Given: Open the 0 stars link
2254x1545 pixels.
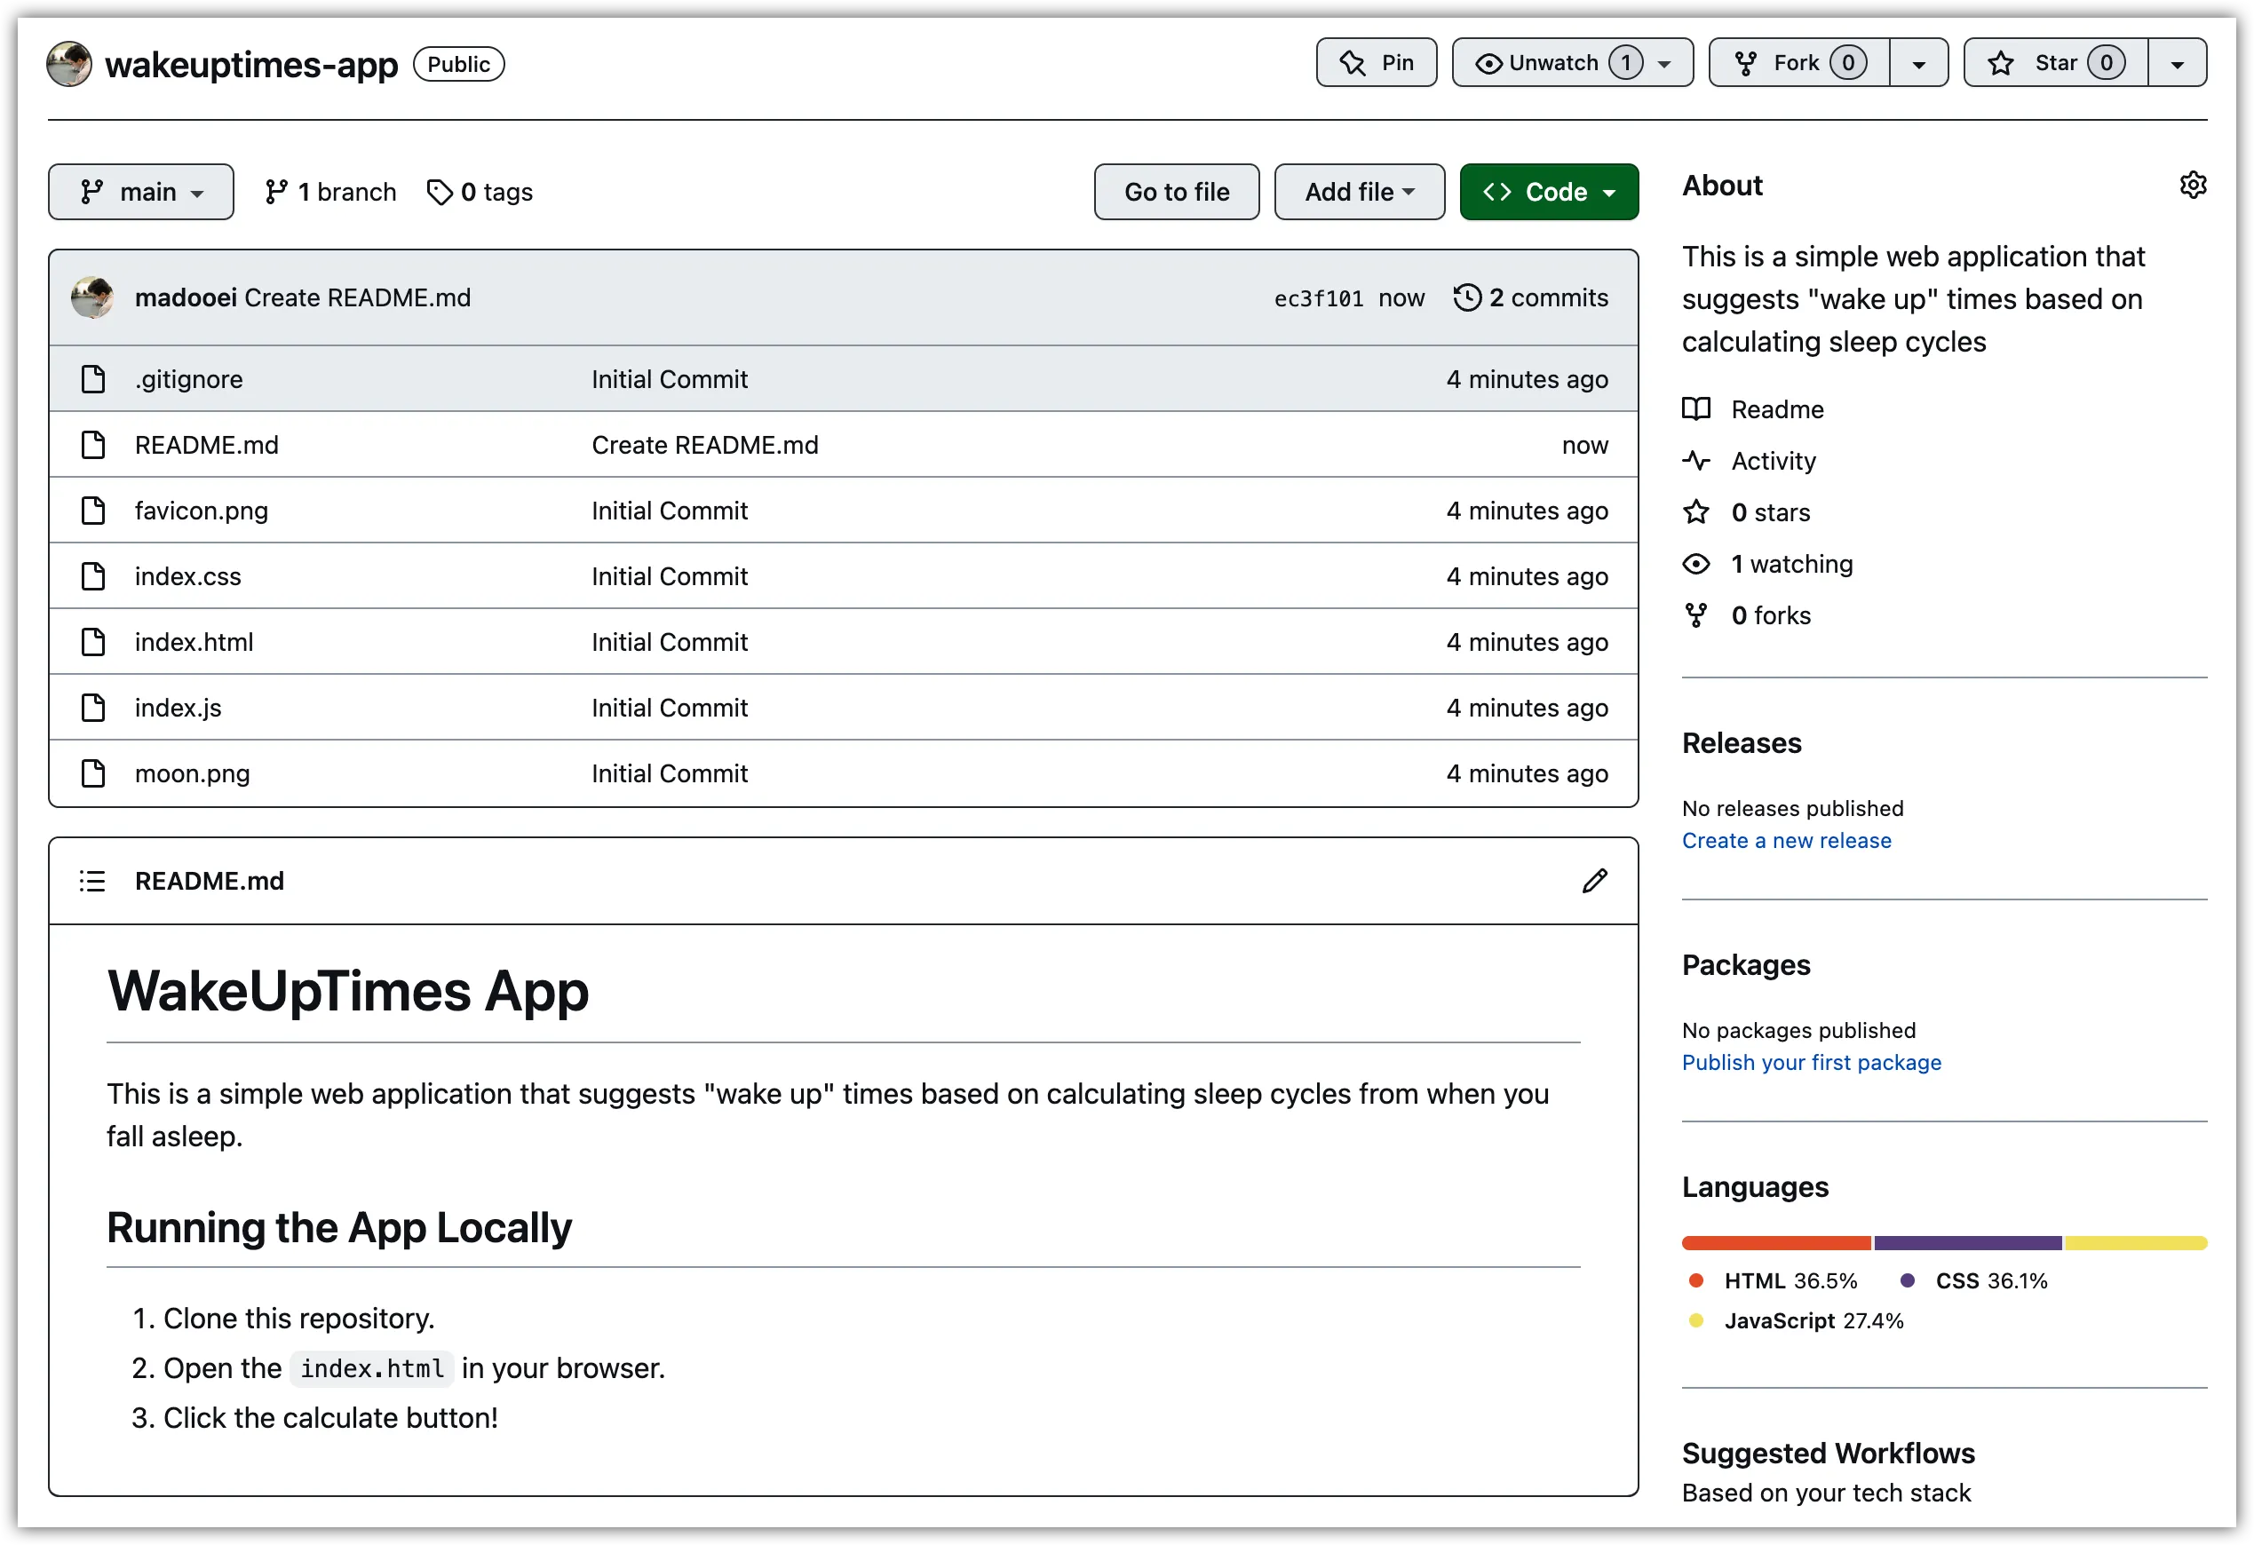Looking at the screenshot, I should [x=1771, y=512].
